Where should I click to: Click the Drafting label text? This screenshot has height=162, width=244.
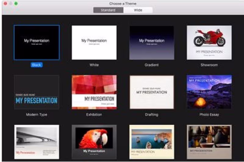point(152,114)
